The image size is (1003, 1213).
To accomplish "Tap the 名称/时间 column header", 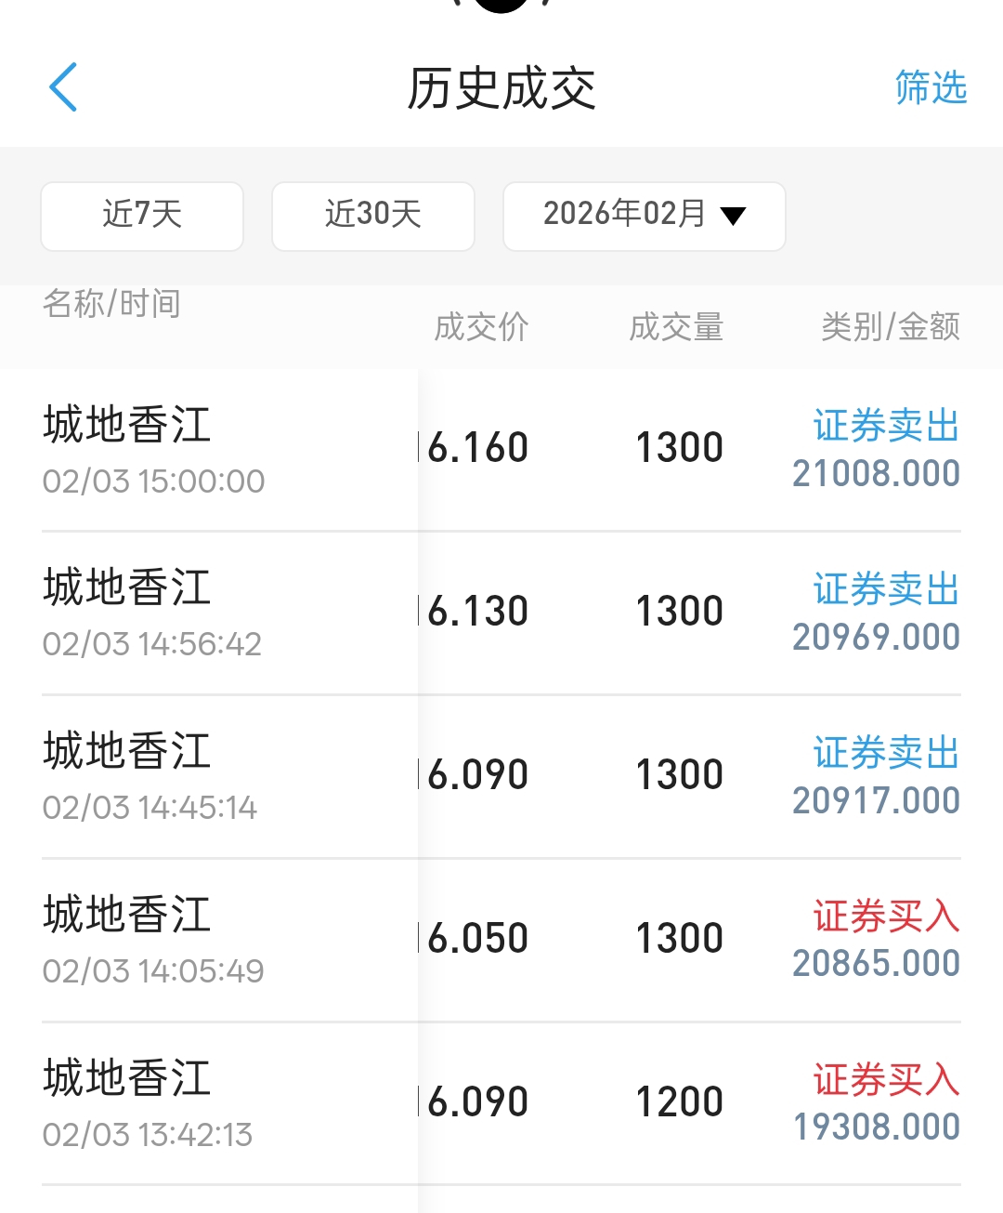I will click(111, 304).
